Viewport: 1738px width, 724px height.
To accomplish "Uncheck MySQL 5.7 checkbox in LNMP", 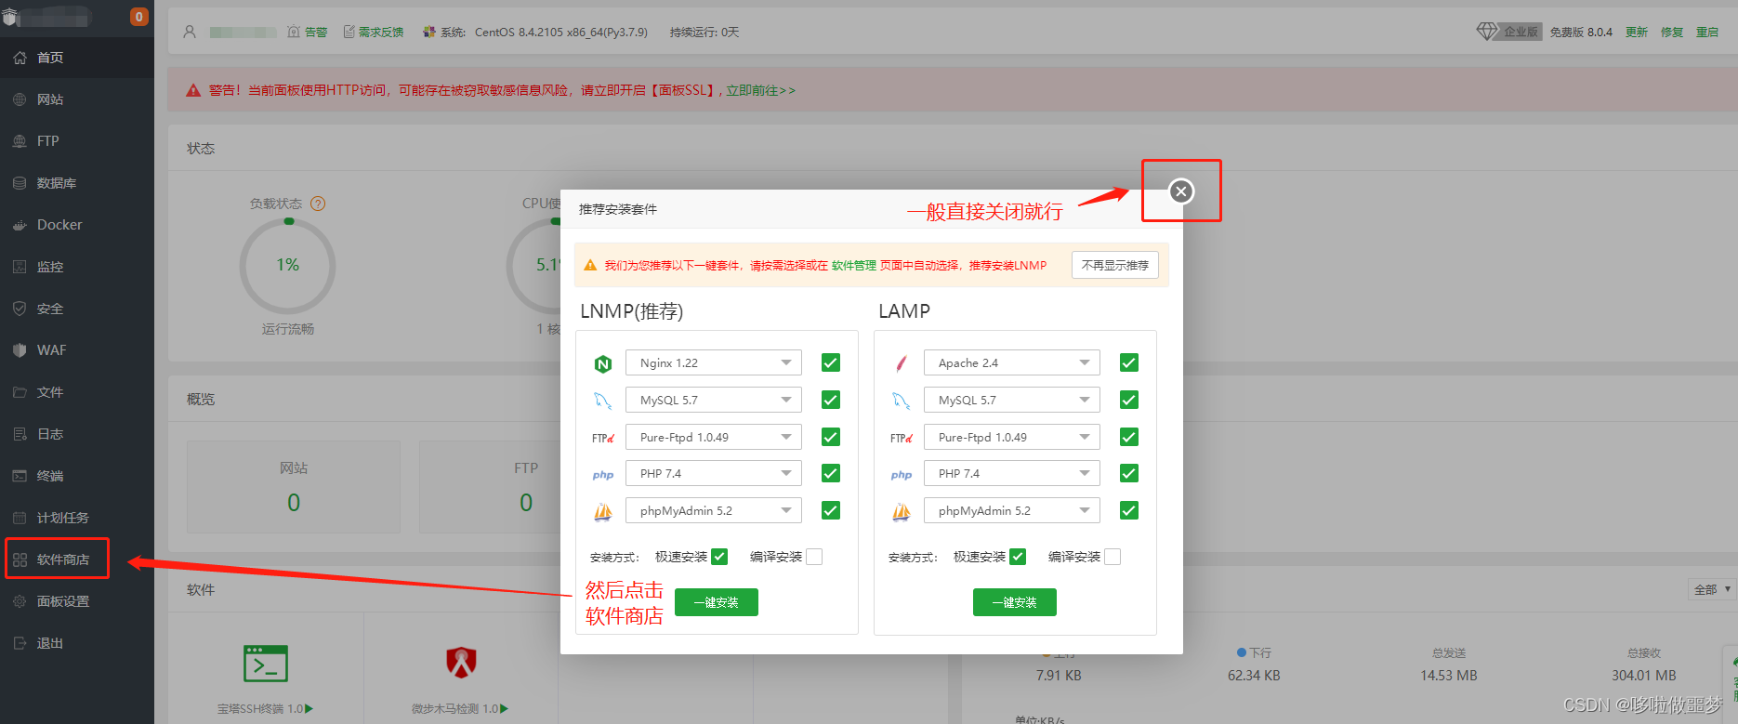I will click(831, 400).
